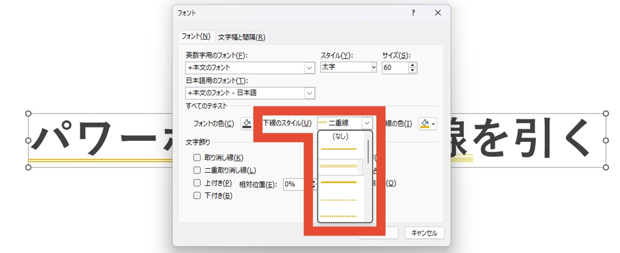Select the dotted underline style
Viewport: 620px width, 253px height.
[339, 200]
